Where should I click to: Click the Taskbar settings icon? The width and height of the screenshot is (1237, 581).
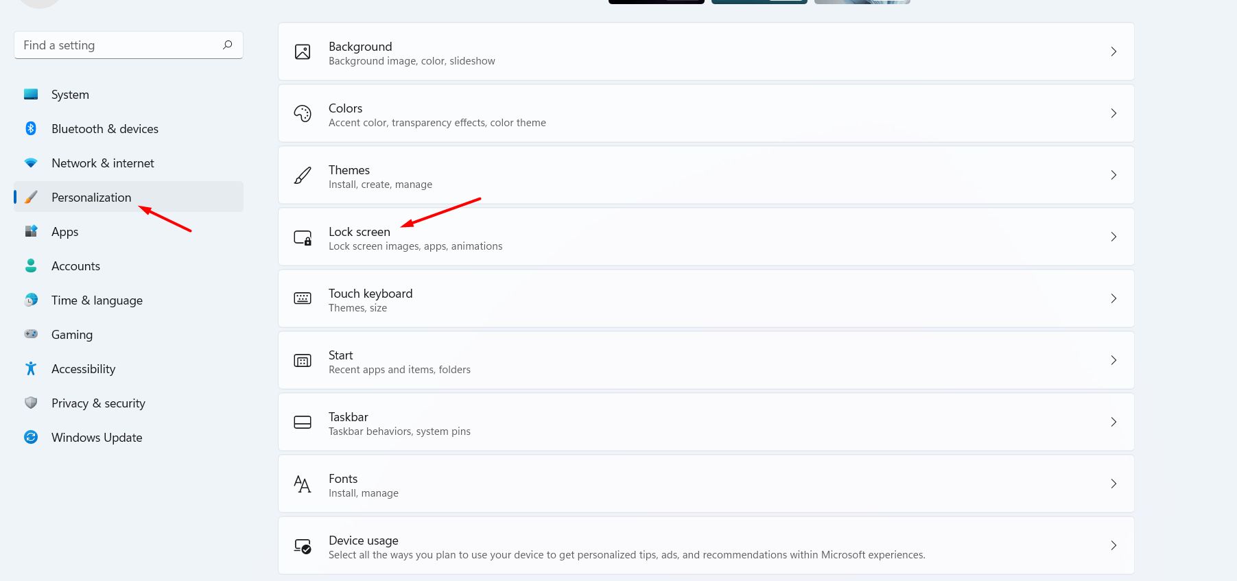(x=303, y=422)
